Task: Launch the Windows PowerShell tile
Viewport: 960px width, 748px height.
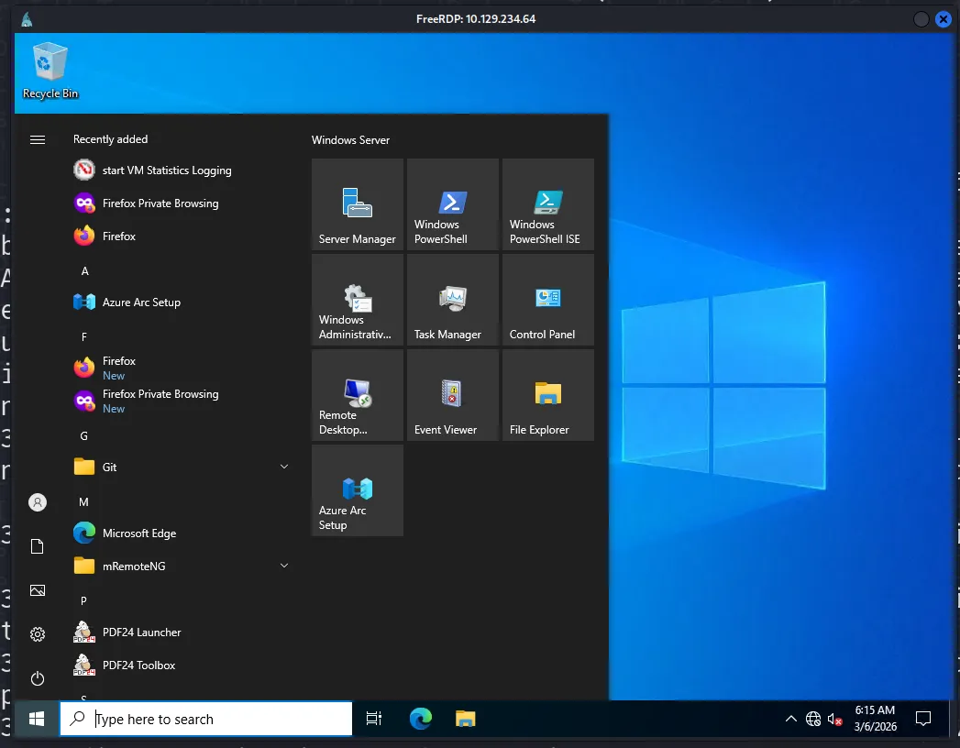Action: point(452,204)
